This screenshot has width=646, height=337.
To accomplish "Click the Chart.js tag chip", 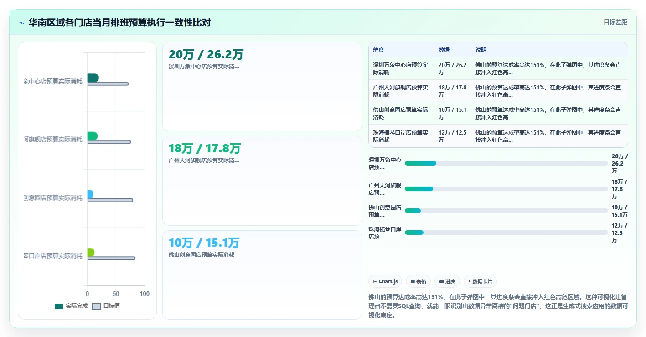I will (385, 281).
